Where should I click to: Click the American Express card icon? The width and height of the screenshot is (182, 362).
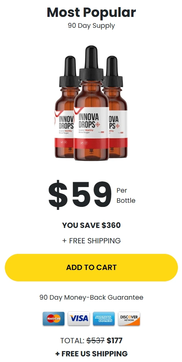(x=104, y=318)
